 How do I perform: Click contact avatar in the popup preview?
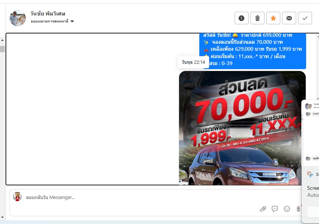[x=308, y=106]
